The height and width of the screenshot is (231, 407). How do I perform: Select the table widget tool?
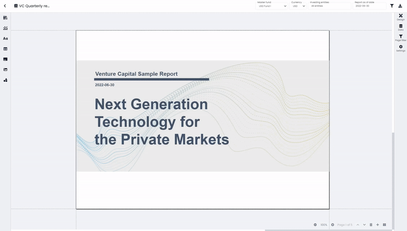5,49
